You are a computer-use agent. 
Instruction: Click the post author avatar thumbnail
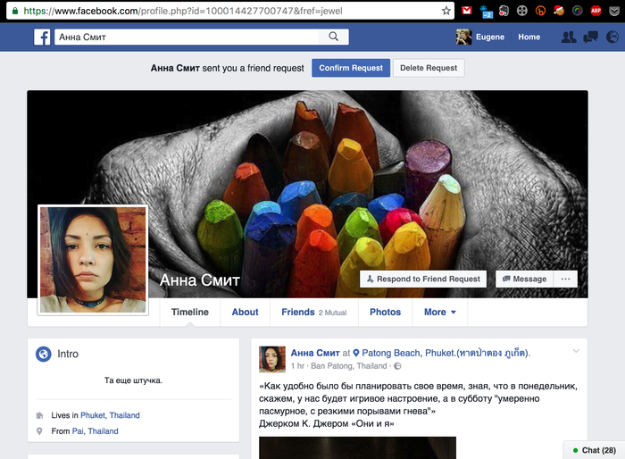[272, 359]
